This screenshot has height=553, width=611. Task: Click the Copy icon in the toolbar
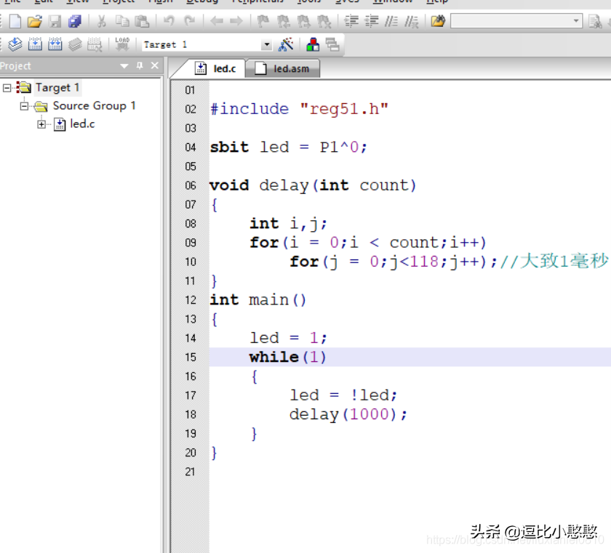click(122, 21)
